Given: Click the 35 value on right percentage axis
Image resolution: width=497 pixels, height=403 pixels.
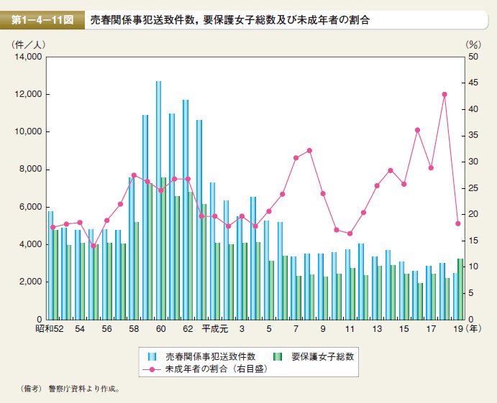Looking at the screenshot, I should 473,136.
